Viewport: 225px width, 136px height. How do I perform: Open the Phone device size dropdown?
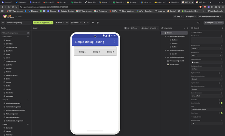(135, 28)
